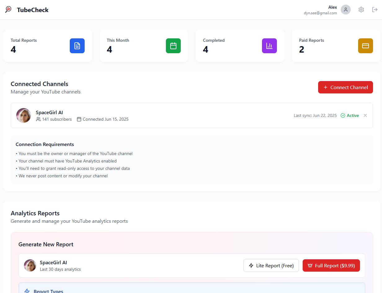382x293 pixels.
Task: Click Manage your YouTube channels subtitle
Action: (46, 92)
